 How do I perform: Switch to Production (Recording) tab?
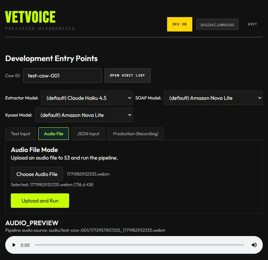[x=136, y=134]
